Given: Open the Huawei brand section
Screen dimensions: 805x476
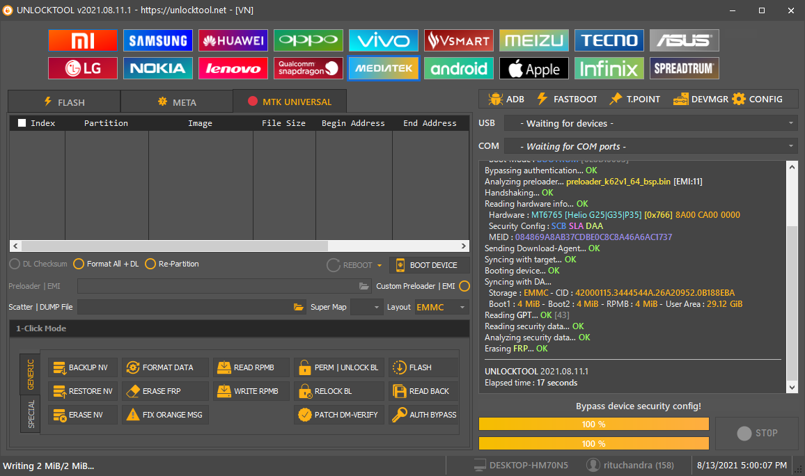Looking at the screenshot, I should (233, 40).
